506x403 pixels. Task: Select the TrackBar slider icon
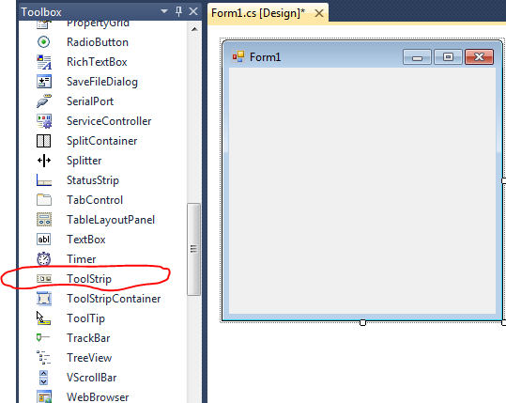pos(42,338)
